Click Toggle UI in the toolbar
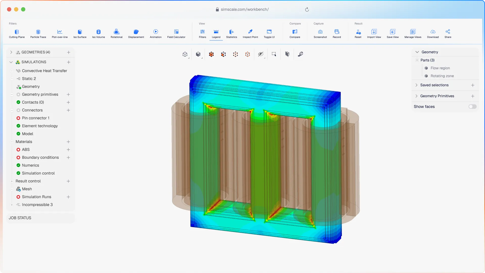Screen dimensions: 485x273 click(269, 34)
